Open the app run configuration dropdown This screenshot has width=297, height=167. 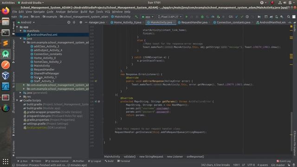click(148, 17)
